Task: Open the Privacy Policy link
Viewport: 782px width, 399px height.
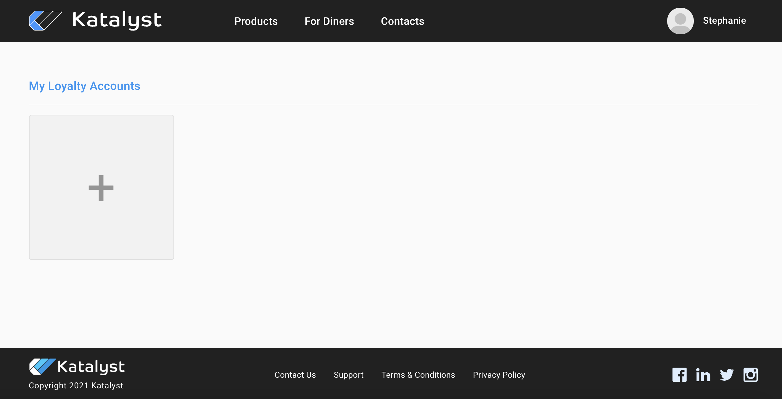Action: point(498,375)
